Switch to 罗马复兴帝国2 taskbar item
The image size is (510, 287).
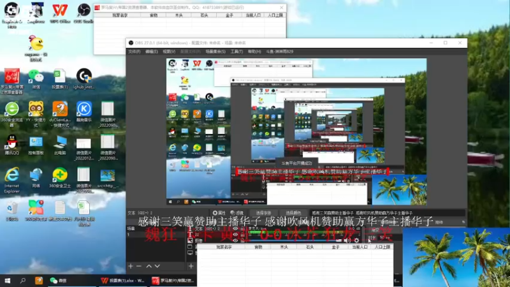[x=173, y=281]
